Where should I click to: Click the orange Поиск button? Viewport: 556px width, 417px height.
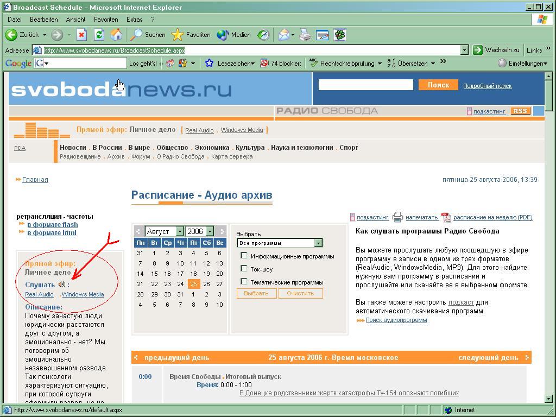click(x=438, y=85)
